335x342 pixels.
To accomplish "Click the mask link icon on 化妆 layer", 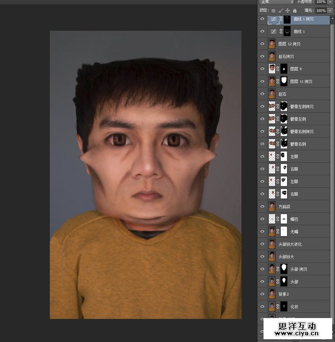I will pyautogui.click(x=278, y=306).
